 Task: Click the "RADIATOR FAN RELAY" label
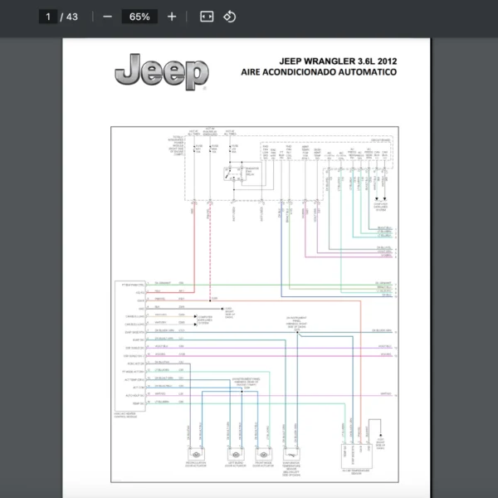coord(252,172)
